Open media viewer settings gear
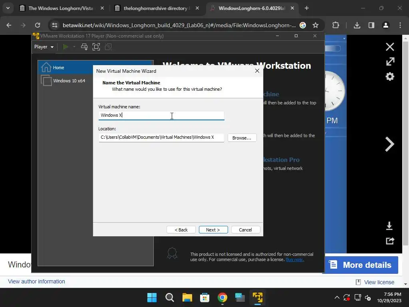The width and height of the screenshot is (409, 307). click(x=390, y=76)
